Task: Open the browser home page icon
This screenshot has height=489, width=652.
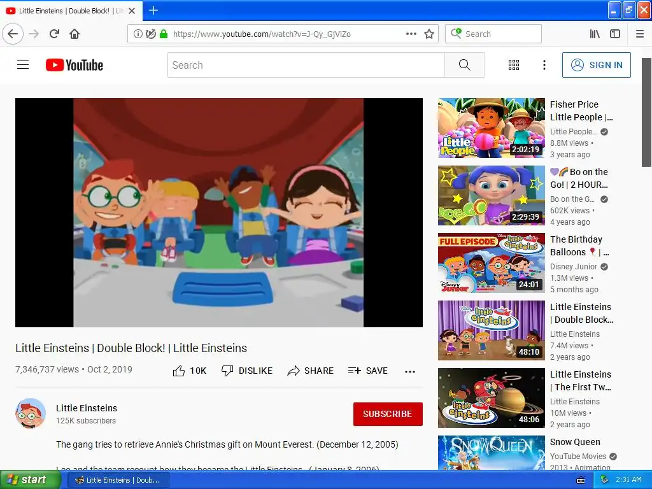Action: coord(74,34)
